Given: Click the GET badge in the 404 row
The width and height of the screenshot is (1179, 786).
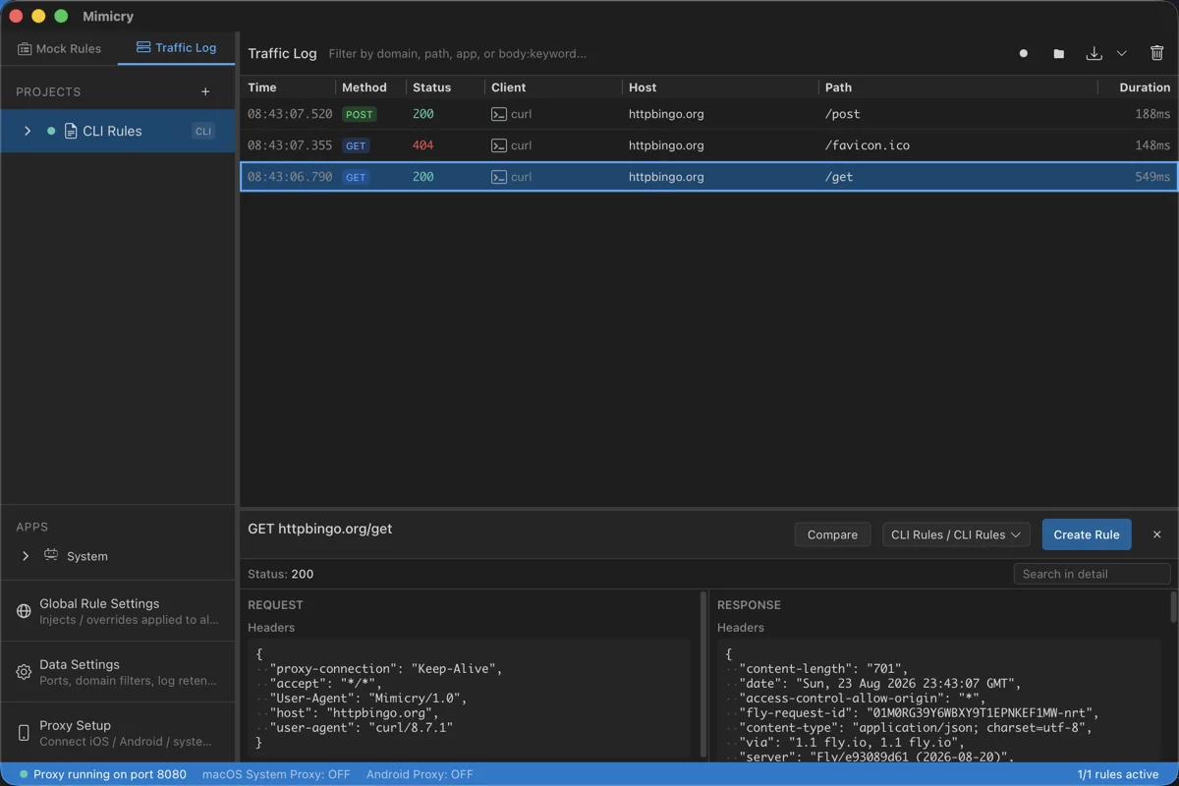Looking at the screenshot, I should (356, 145).
